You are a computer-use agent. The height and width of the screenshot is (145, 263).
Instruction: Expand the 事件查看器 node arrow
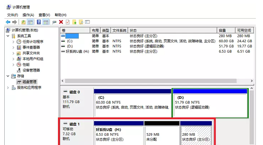13,48
